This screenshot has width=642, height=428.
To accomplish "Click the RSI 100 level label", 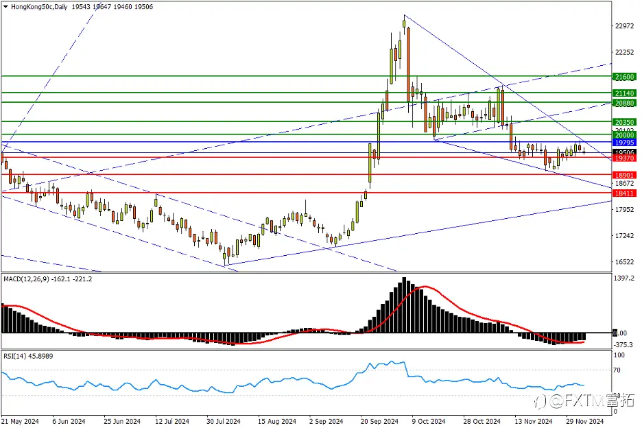I will click(620, 355).
